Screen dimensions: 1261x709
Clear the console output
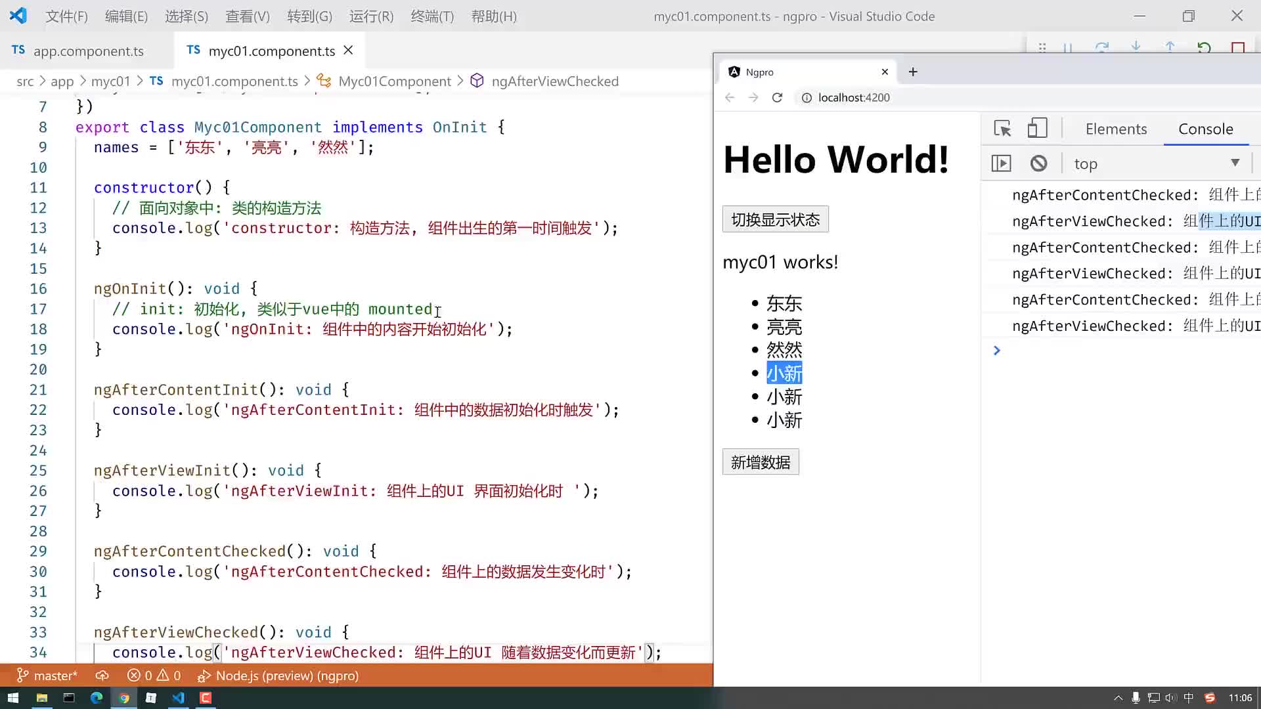point(1038,163)
